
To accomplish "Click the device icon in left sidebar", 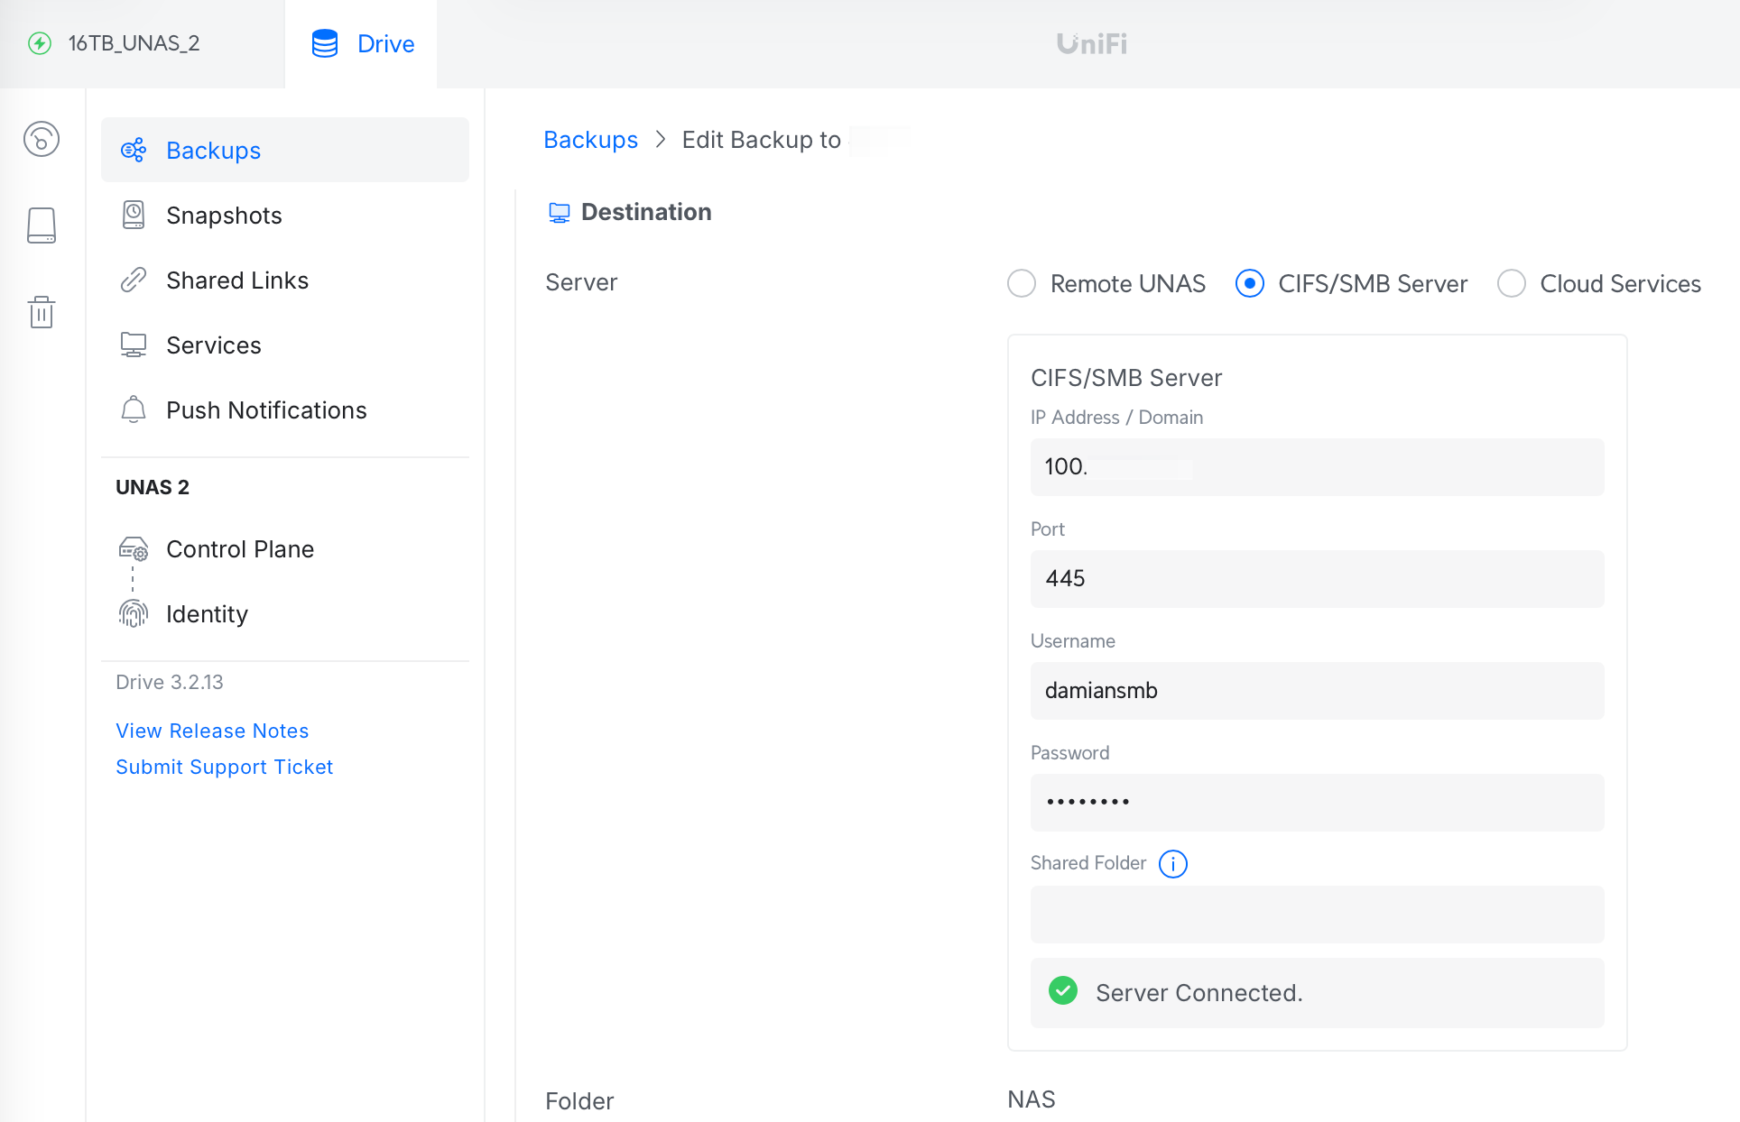I will [x=42, y=225].
